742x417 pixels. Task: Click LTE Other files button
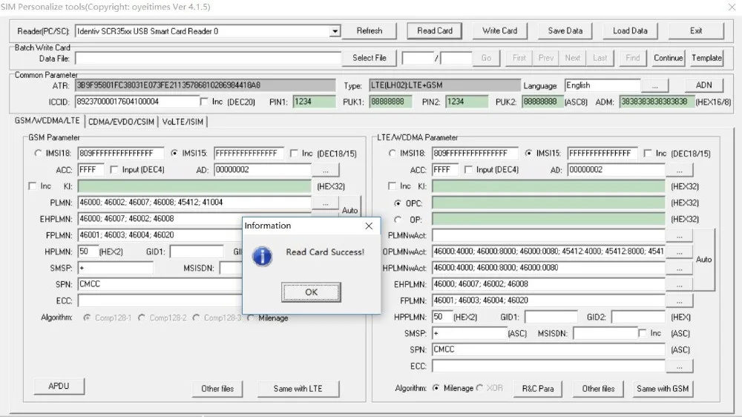coord(598,389)
